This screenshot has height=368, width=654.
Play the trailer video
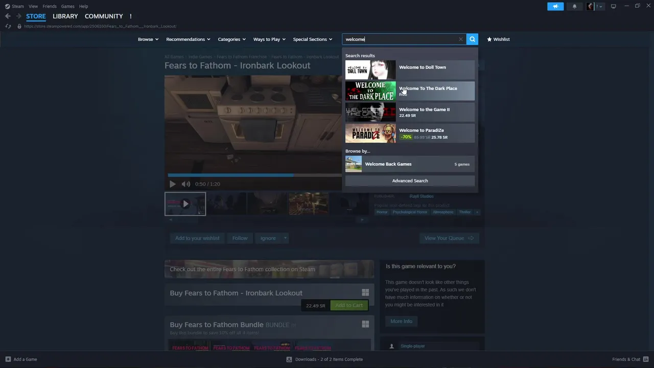(172, 184)
